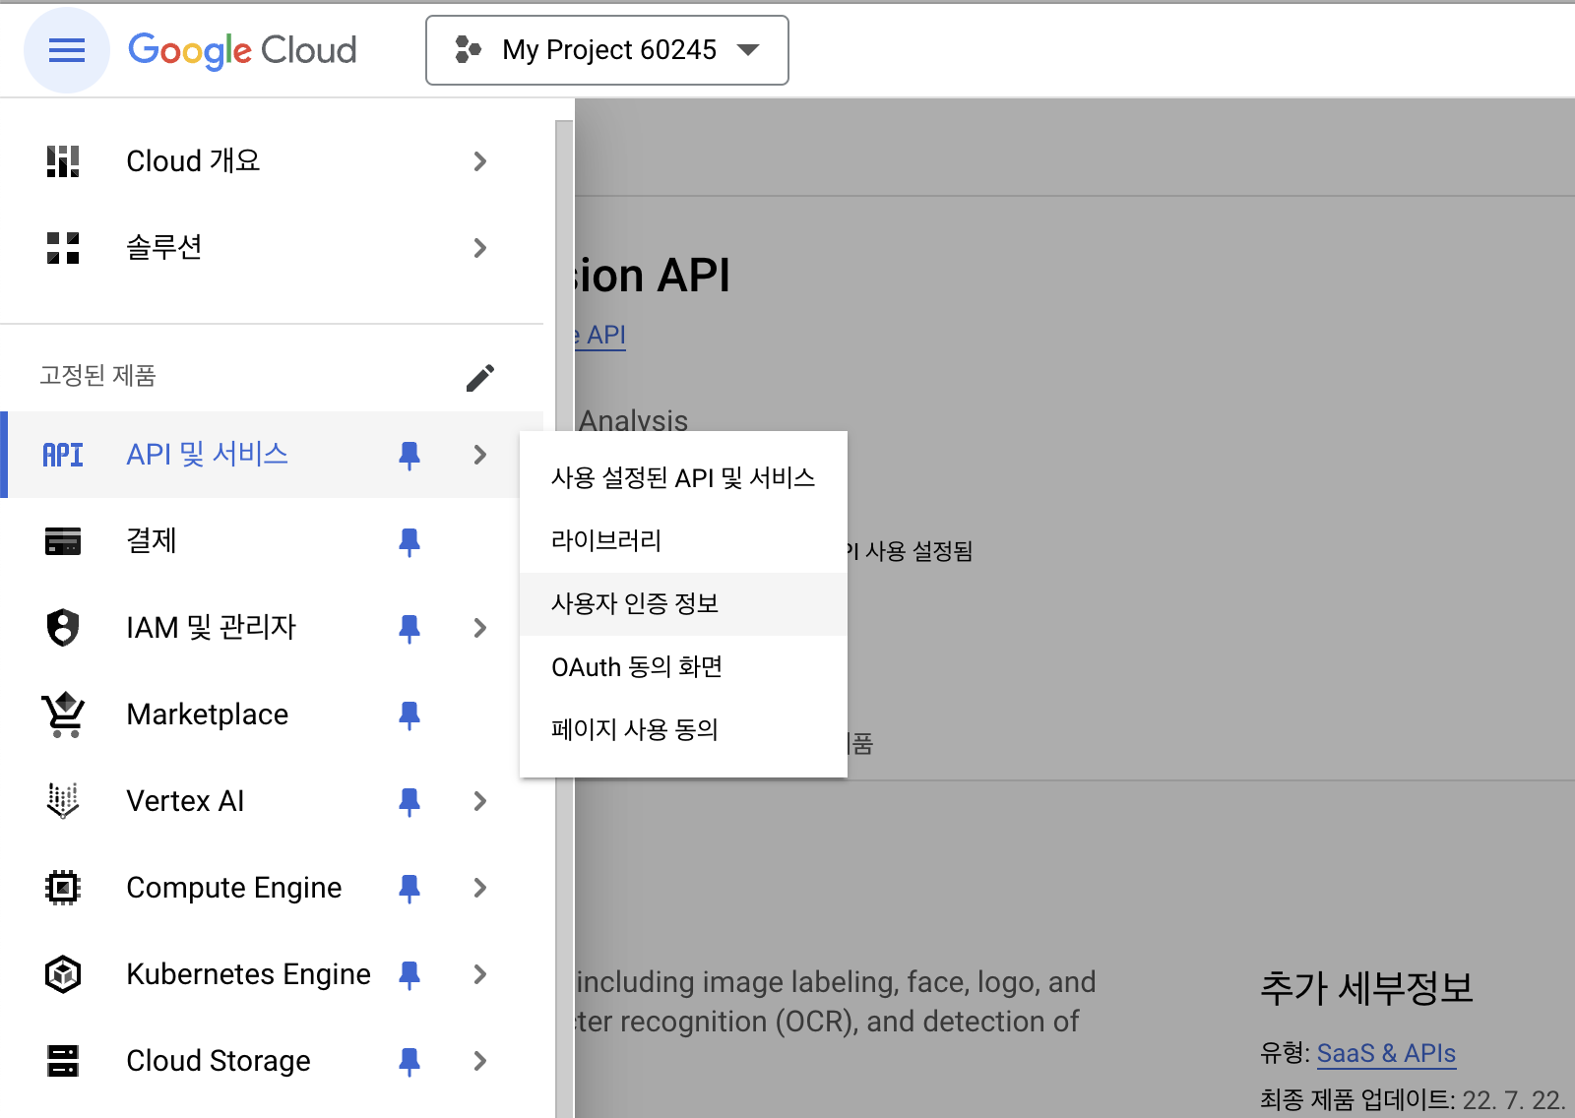
Task: Click the Compute Engine chip icon
Action: coord(63,888)
